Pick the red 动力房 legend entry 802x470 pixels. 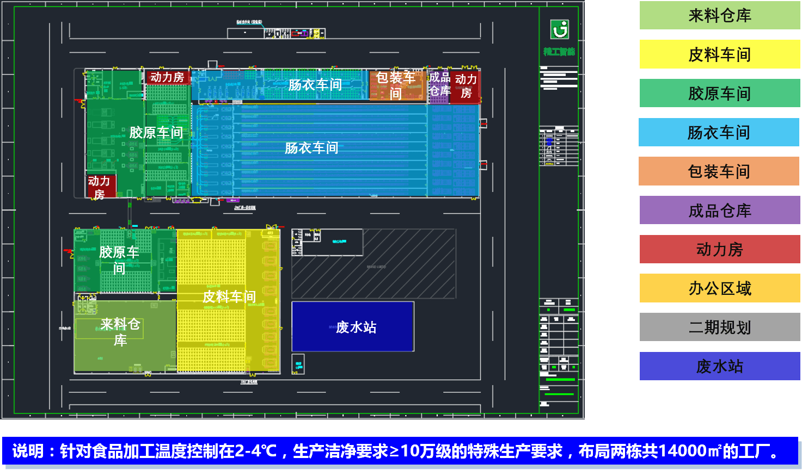click(719, 249)
